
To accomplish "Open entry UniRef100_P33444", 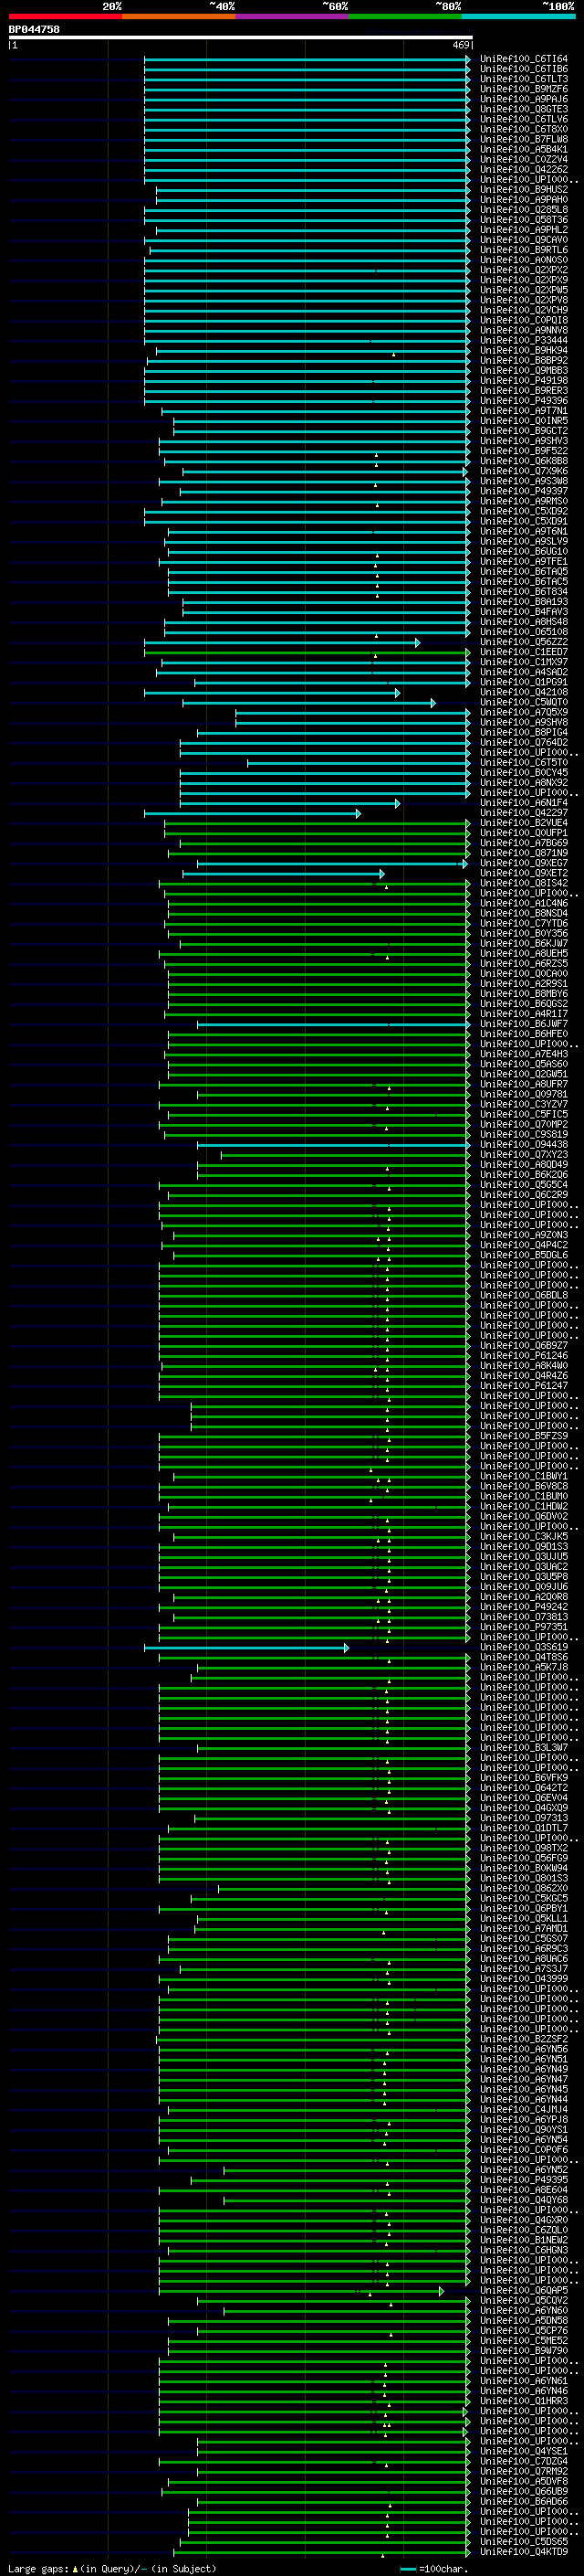I will point(523,340).
